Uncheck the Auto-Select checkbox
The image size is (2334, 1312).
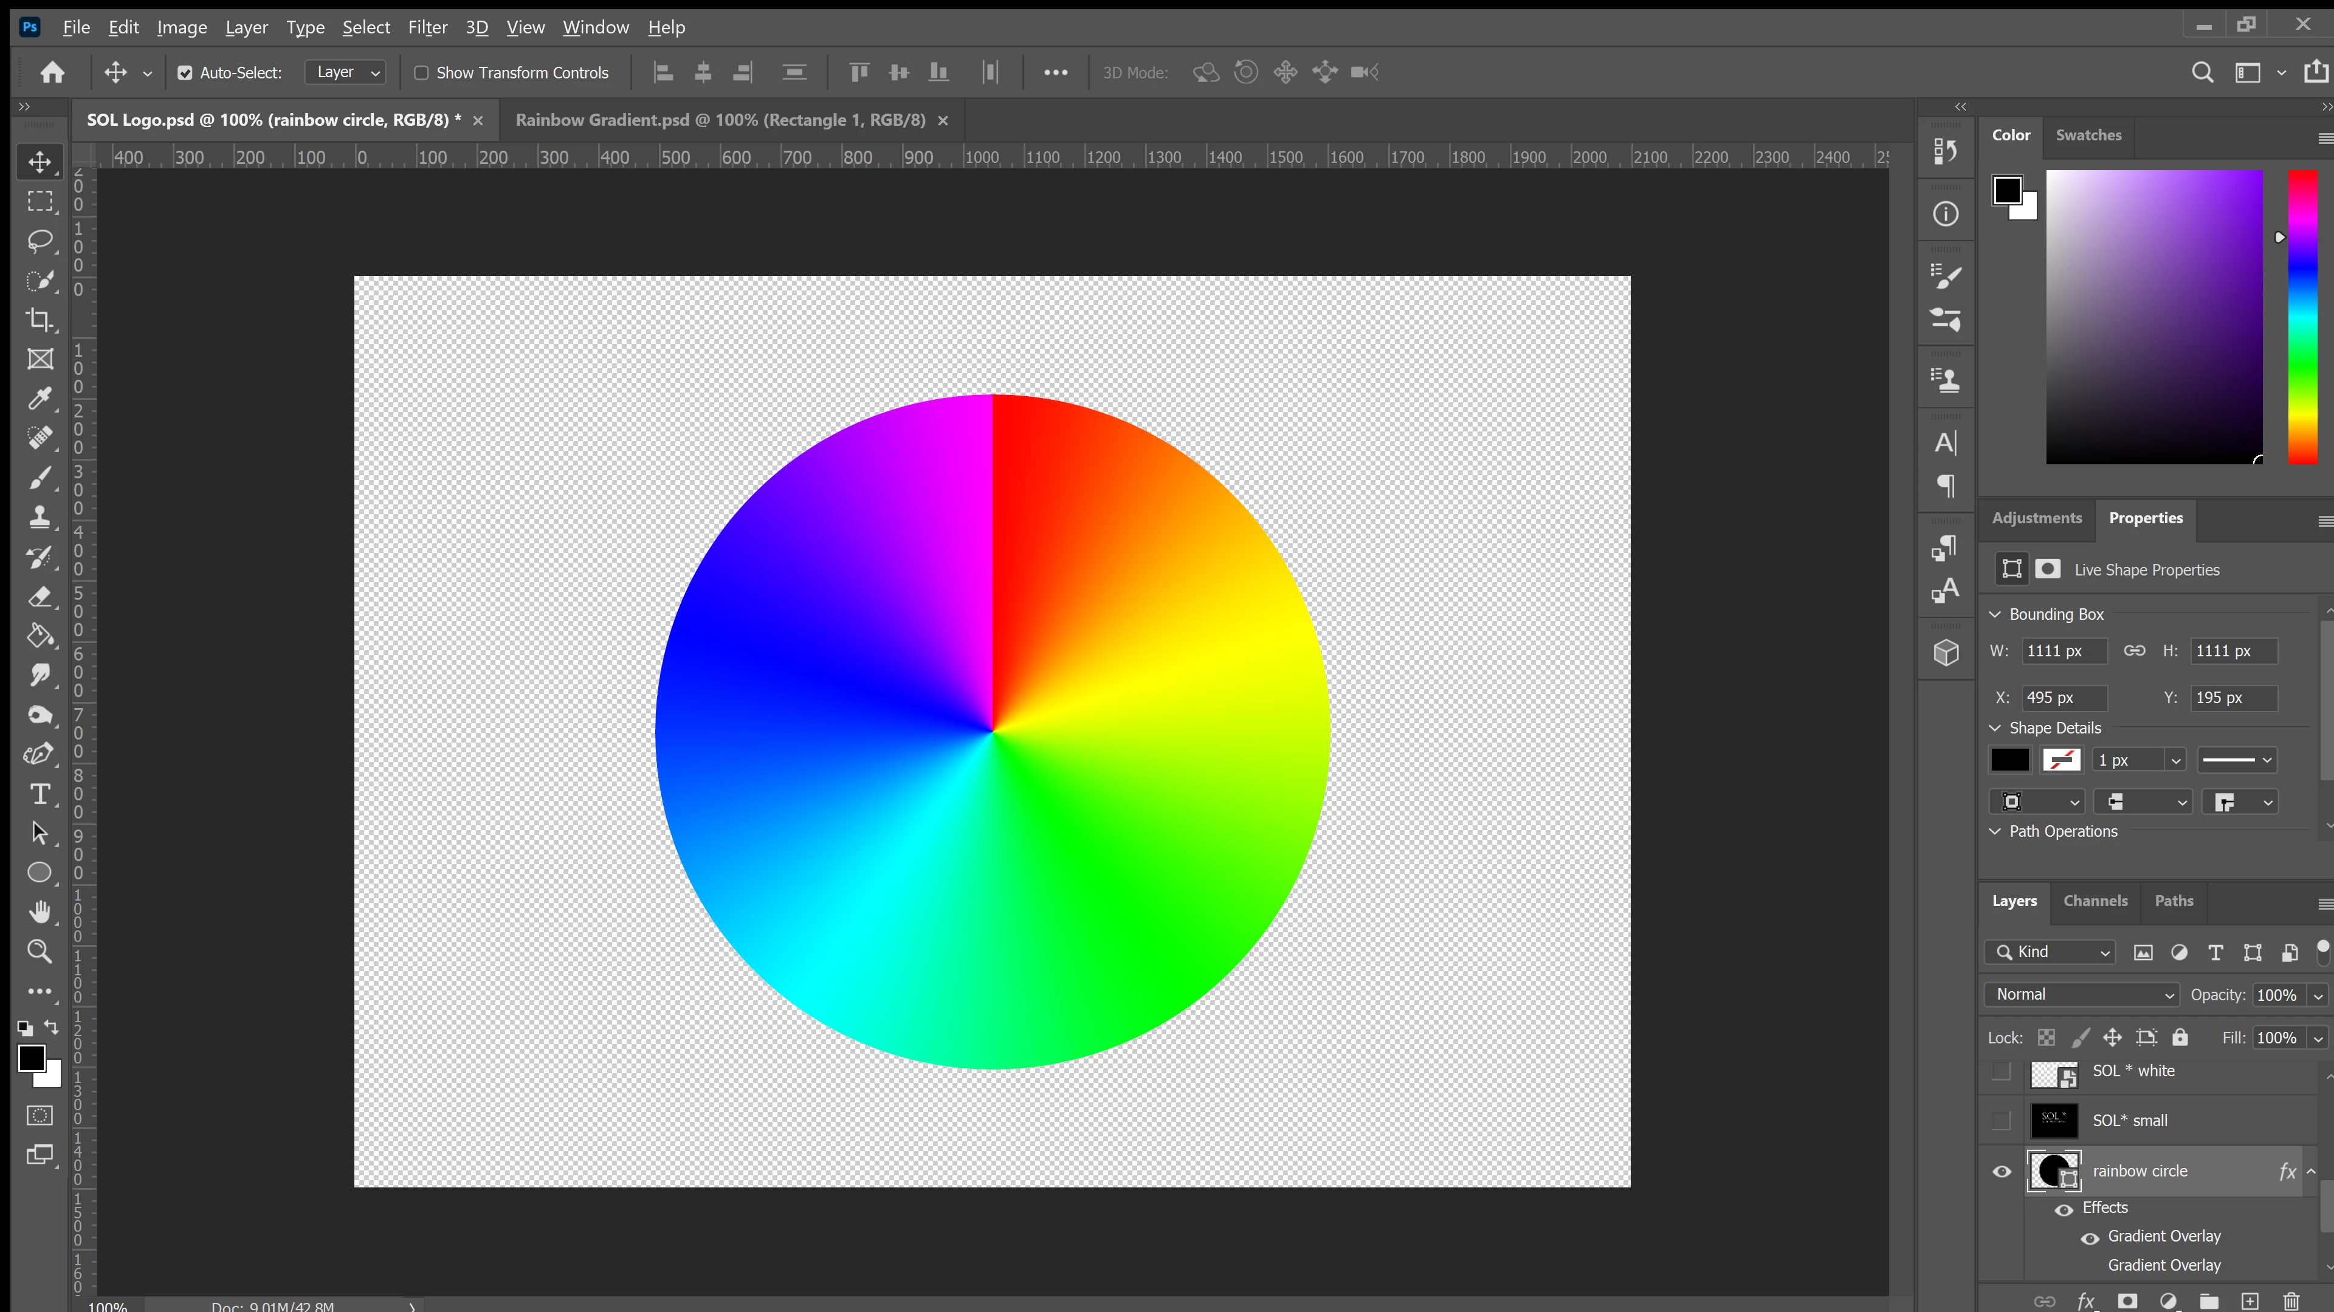pyautogui.click(x=185, y=74)
